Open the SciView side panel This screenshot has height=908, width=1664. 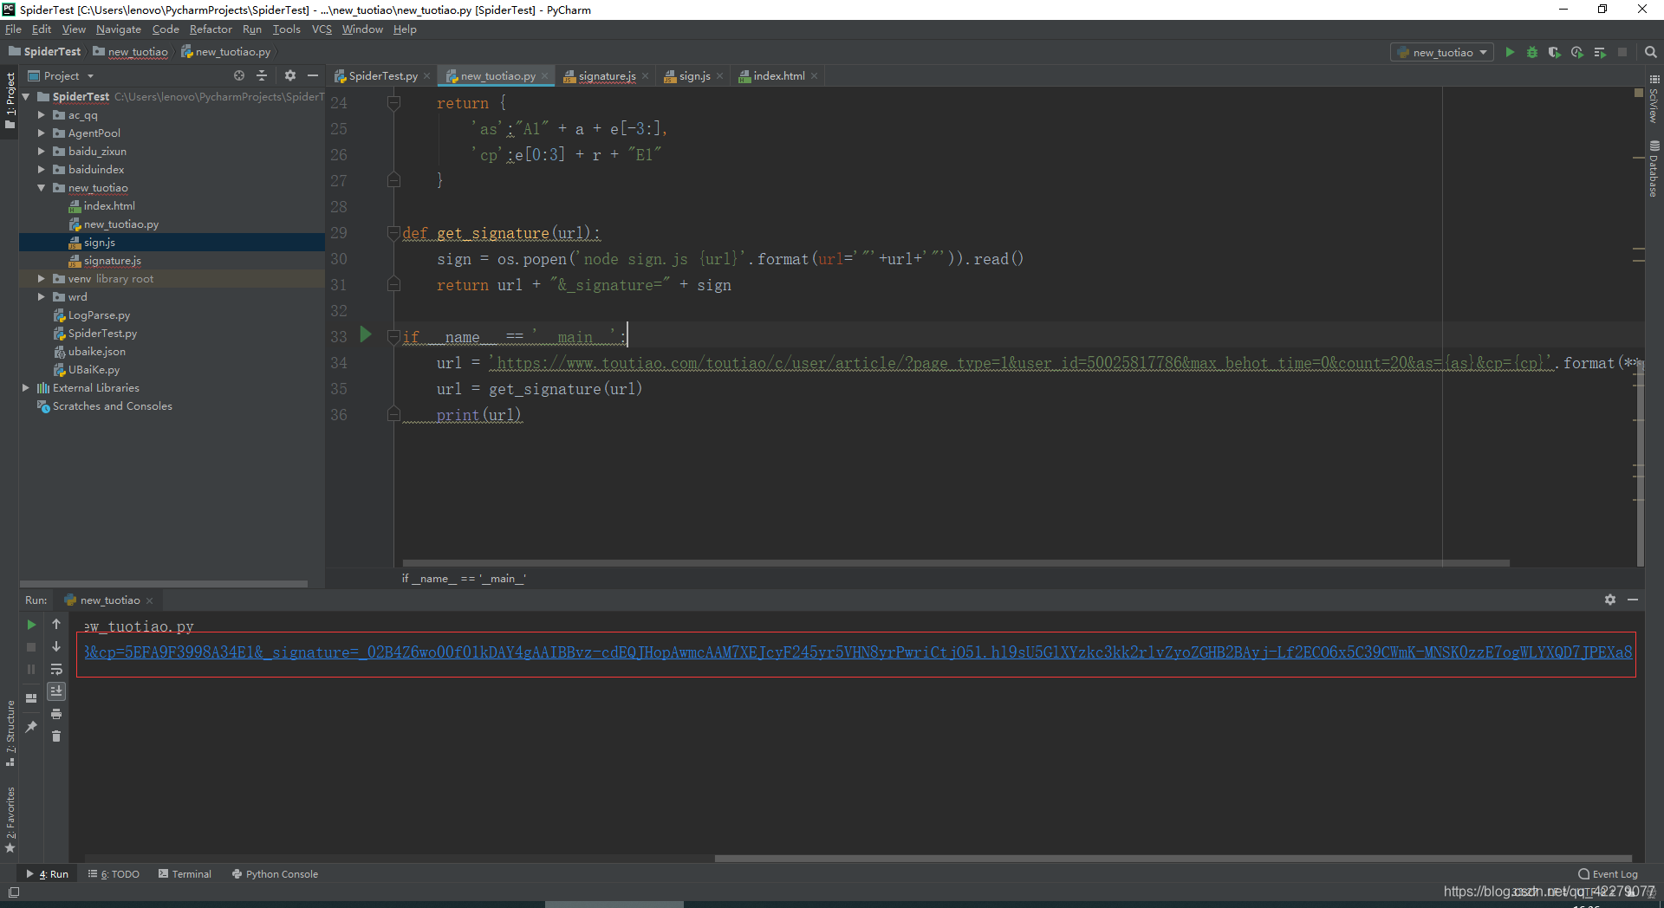pyautogui.click(x=1654, y=98)
